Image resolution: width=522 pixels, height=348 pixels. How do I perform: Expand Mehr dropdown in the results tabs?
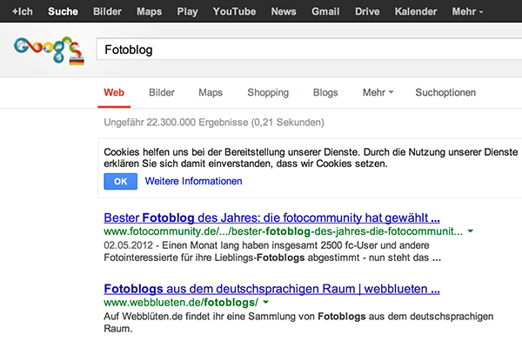pyautogui.click(x=378, y=92)
